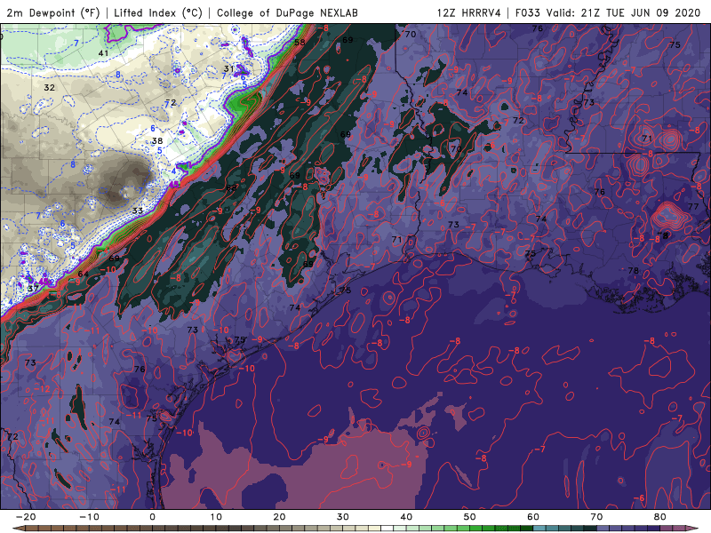Click the 40 label on the color scale
711x533 pixels.
(x=406, y=517)
